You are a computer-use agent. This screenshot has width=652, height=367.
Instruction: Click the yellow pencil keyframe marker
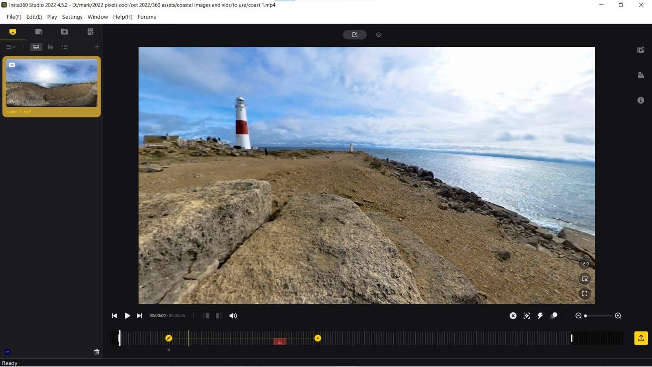tap(169, 338)
